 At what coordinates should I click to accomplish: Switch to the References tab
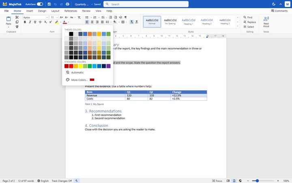click(x=71, y=11)
